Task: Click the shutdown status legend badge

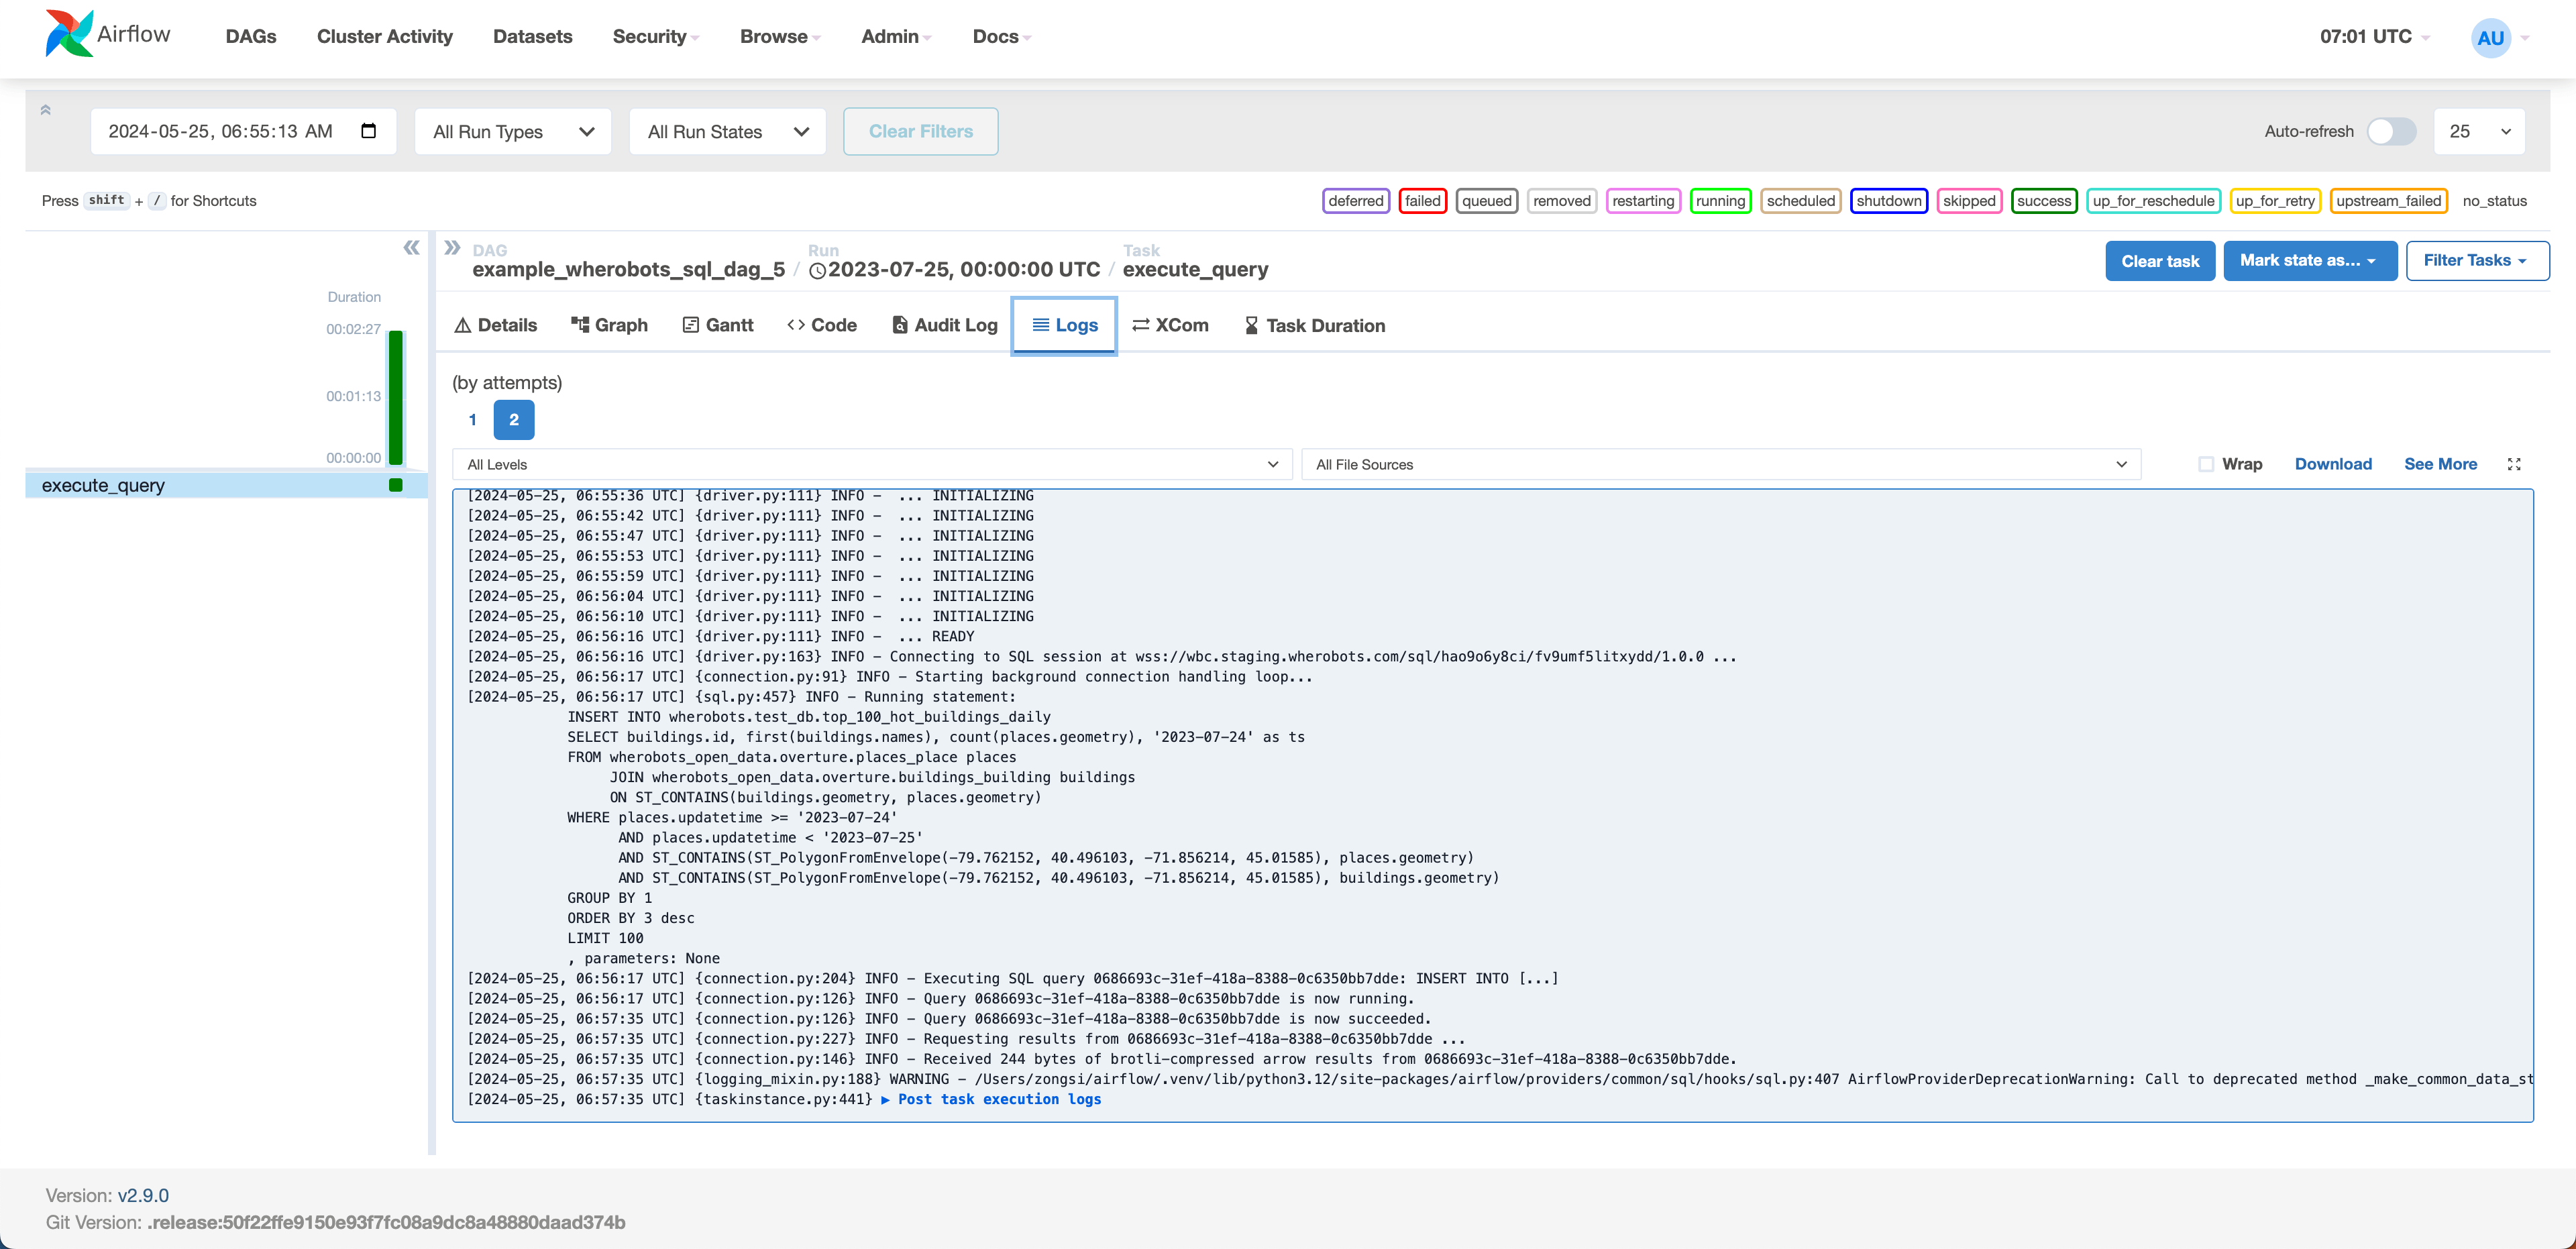Action: pyautogui.click(x=1888, y=201)
